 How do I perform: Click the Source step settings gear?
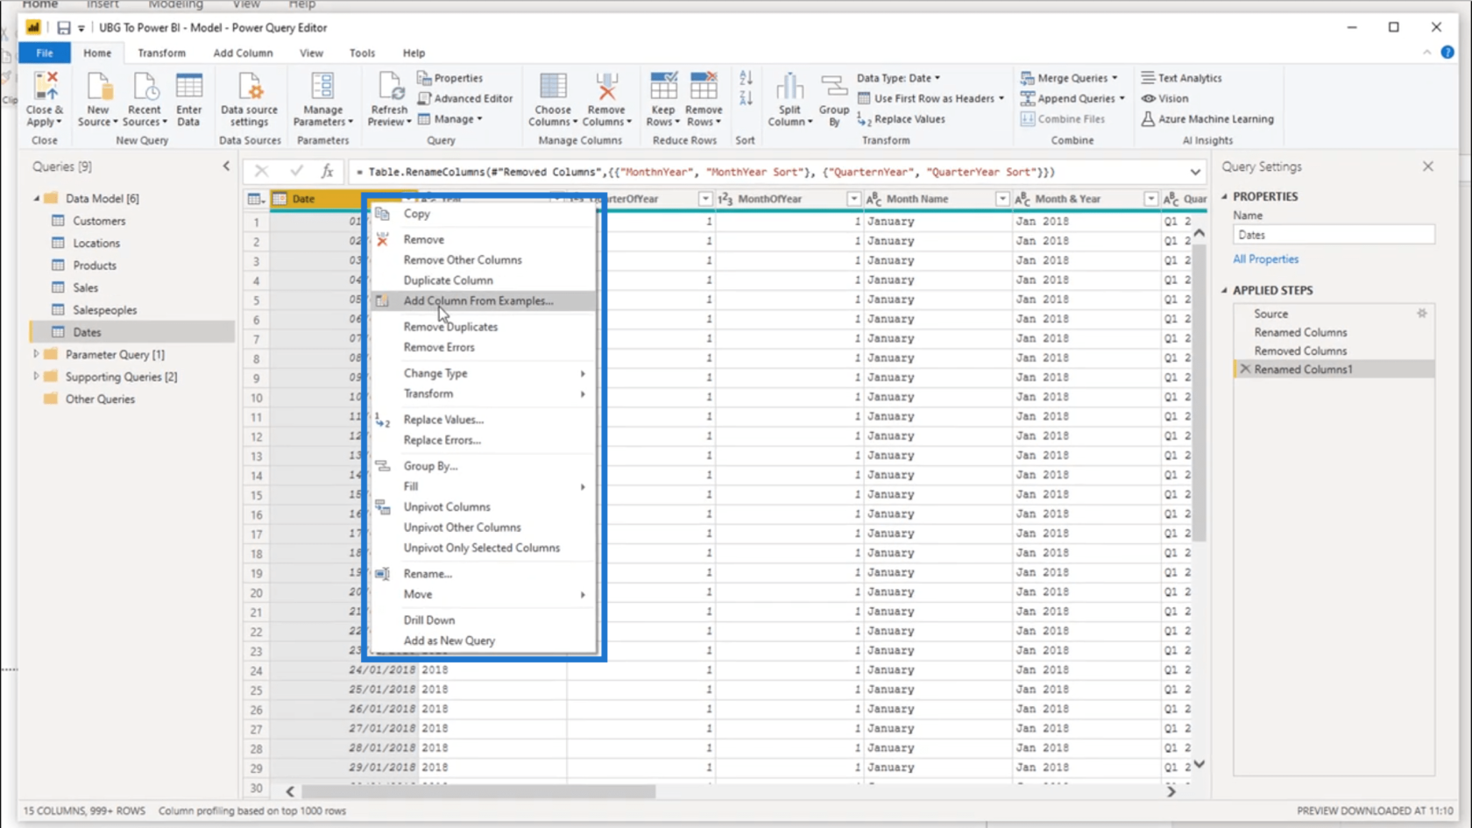coord(1422,313)
